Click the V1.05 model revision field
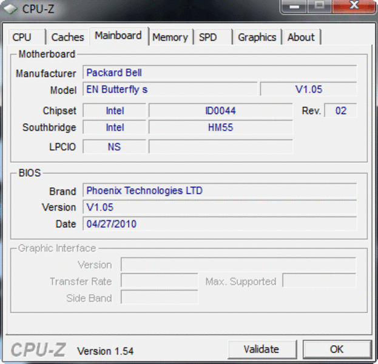 pyautogui.click(x=309, y=89)
